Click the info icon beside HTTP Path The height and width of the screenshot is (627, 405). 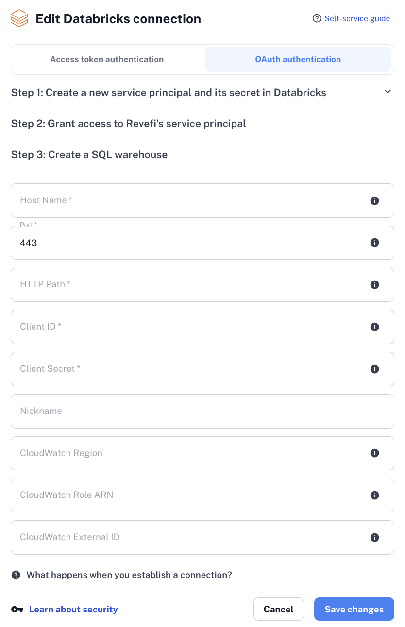pos(374,285)
